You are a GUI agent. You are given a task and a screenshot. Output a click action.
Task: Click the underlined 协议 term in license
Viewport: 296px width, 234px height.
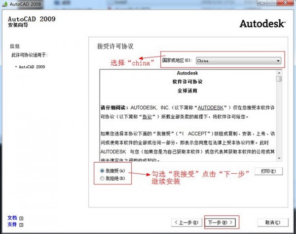pos(147,117)
